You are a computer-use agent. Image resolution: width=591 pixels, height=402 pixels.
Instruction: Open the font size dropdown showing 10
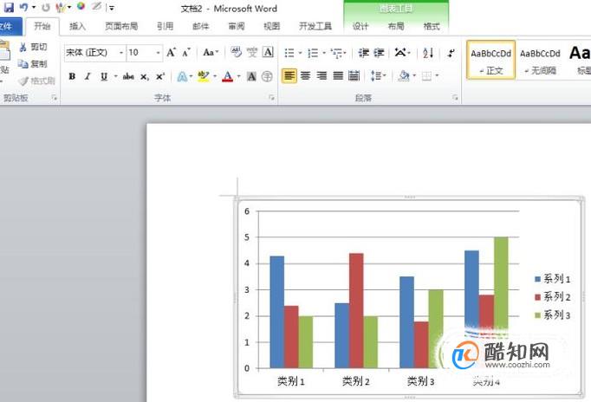click(158, 53)
